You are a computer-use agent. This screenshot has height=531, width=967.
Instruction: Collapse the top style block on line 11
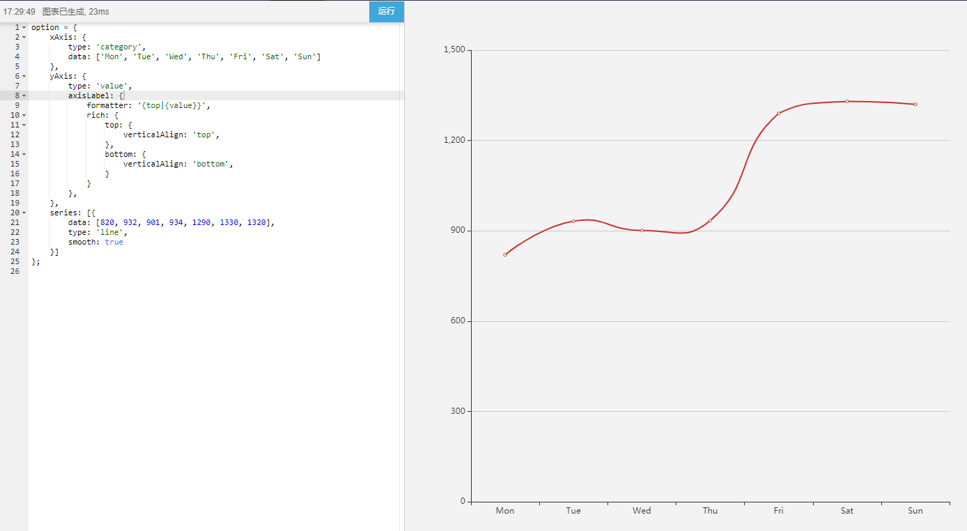click(x=24, y=125)
